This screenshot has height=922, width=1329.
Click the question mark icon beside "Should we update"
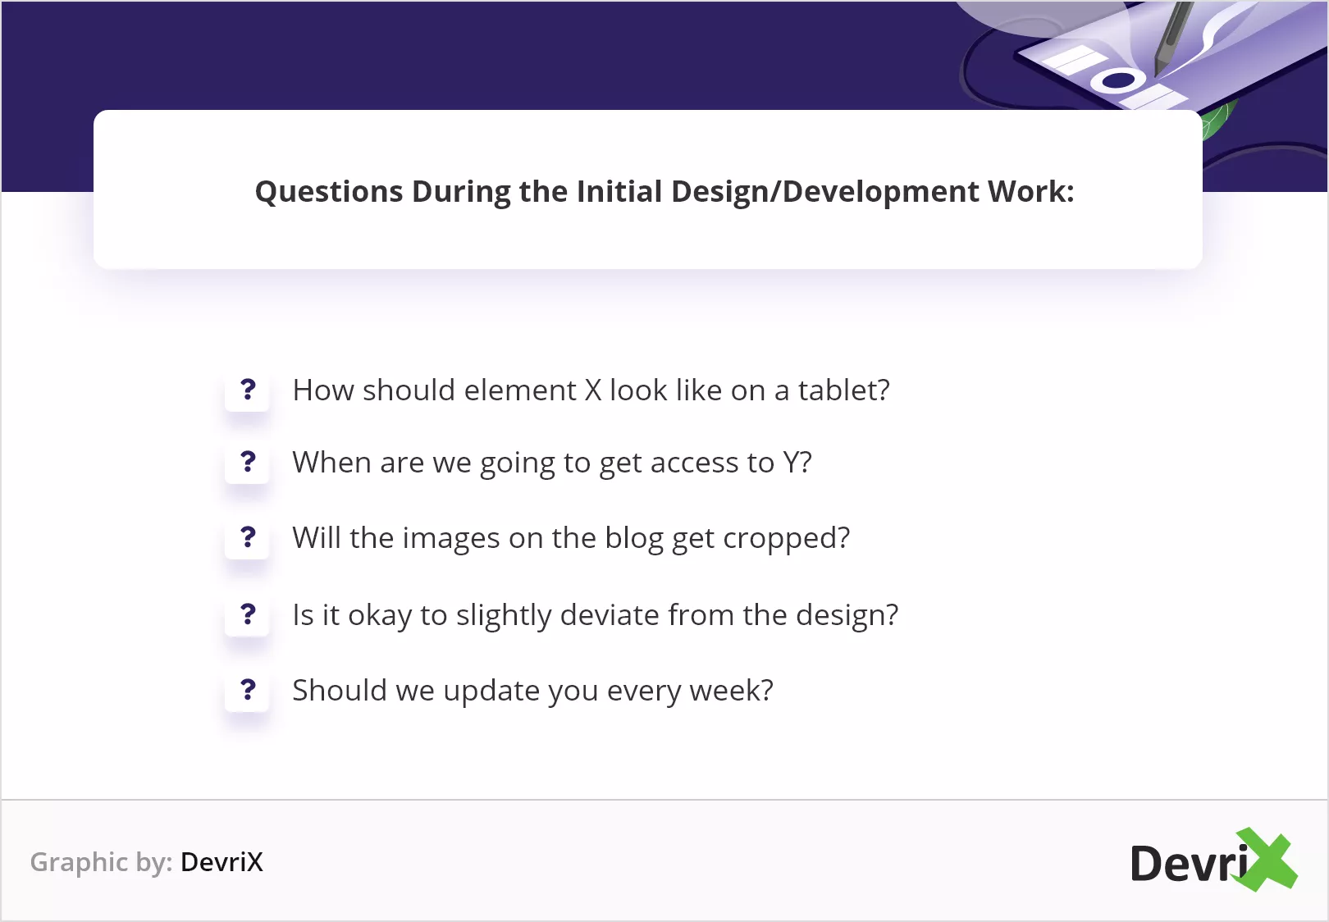(x=248, y=690)
